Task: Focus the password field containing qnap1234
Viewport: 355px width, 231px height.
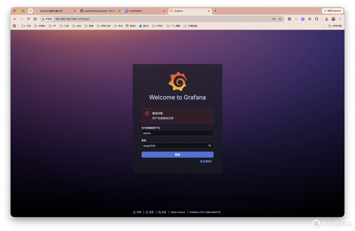Action: (x=177, y=146)
